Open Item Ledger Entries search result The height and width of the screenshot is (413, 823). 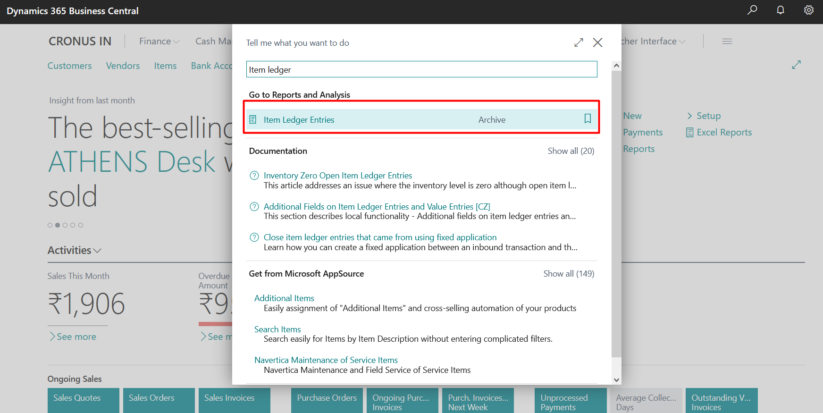click(x=422, y=119)
